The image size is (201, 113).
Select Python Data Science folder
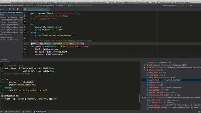tap(11, 17)
